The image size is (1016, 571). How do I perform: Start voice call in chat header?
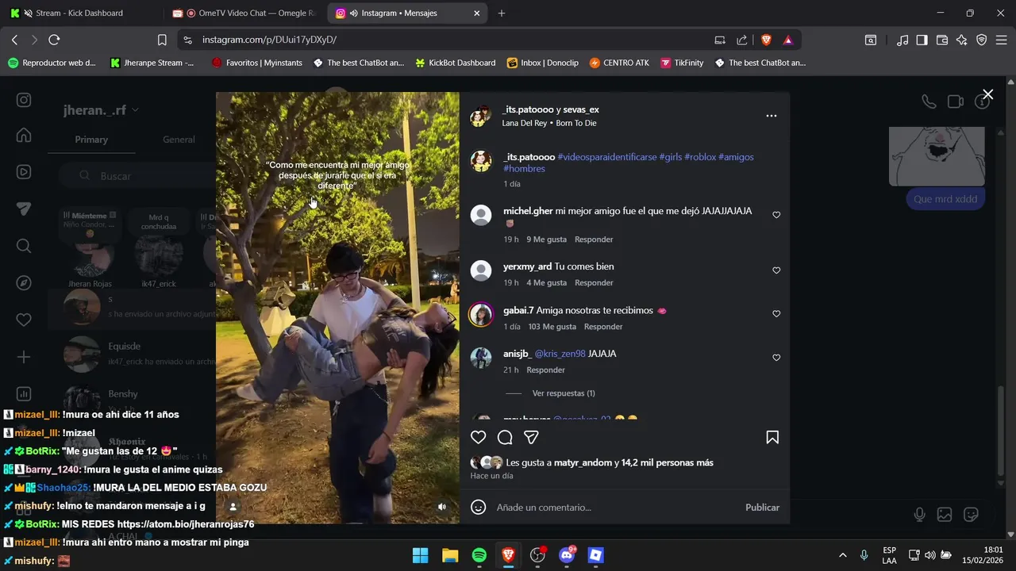(928, 102)
